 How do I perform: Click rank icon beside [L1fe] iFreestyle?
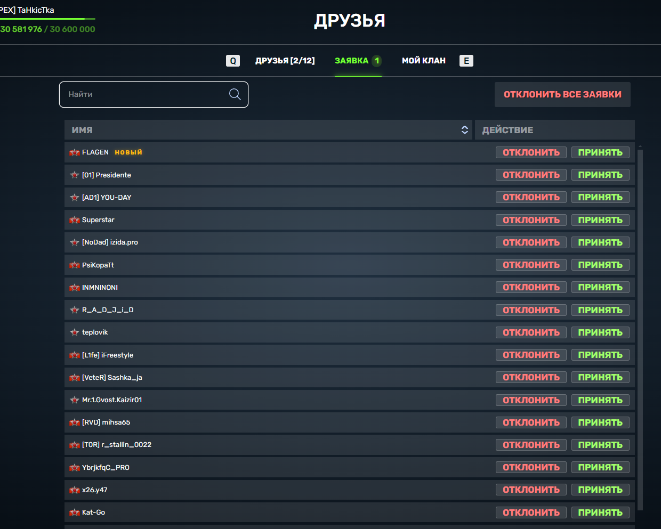pos(75,355)
